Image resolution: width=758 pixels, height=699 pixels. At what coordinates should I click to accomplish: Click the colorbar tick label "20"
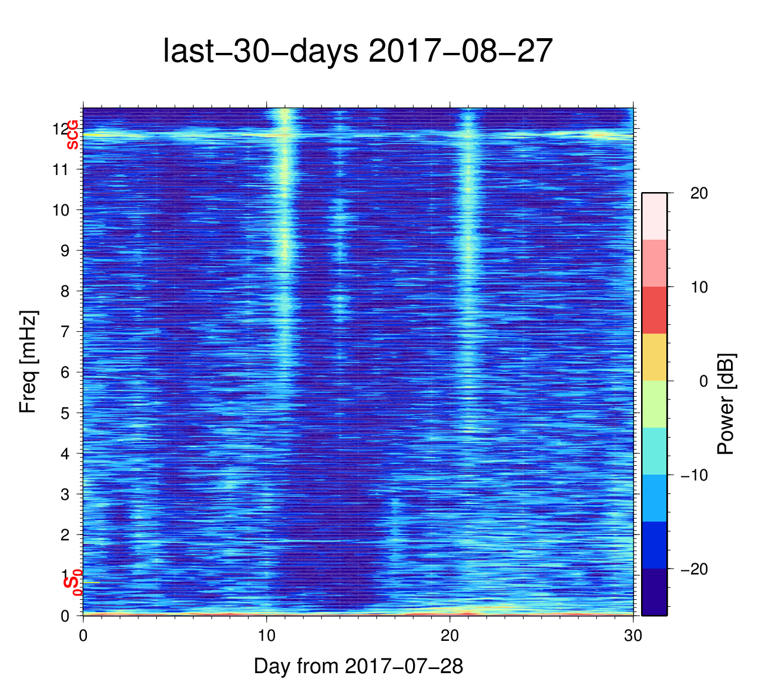pos(699,194)
